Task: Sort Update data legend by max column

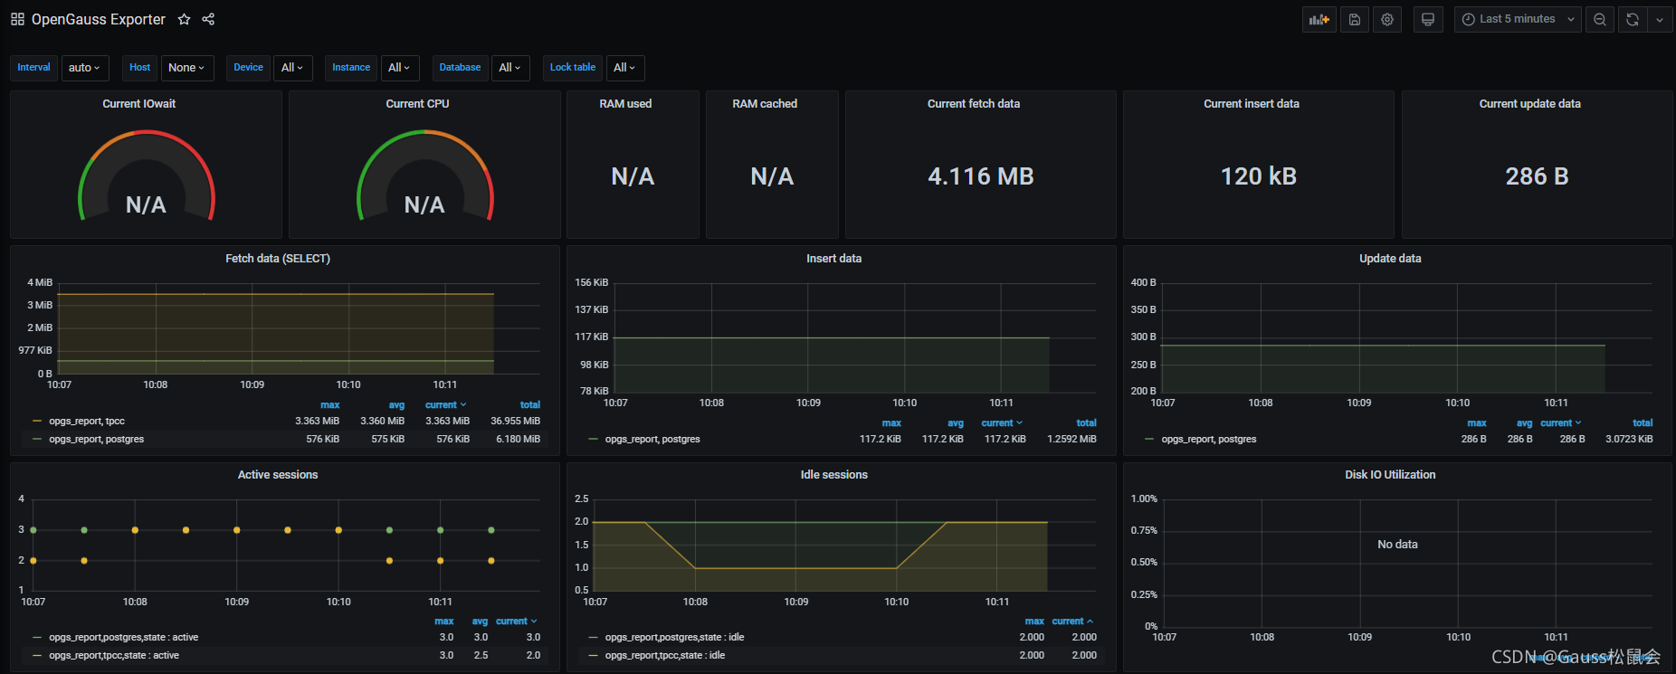Action: [1477, 423]
